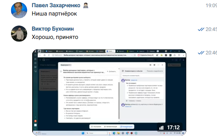
Task: Click the Виктор Бухонин sender name
Action: (53, 29)
